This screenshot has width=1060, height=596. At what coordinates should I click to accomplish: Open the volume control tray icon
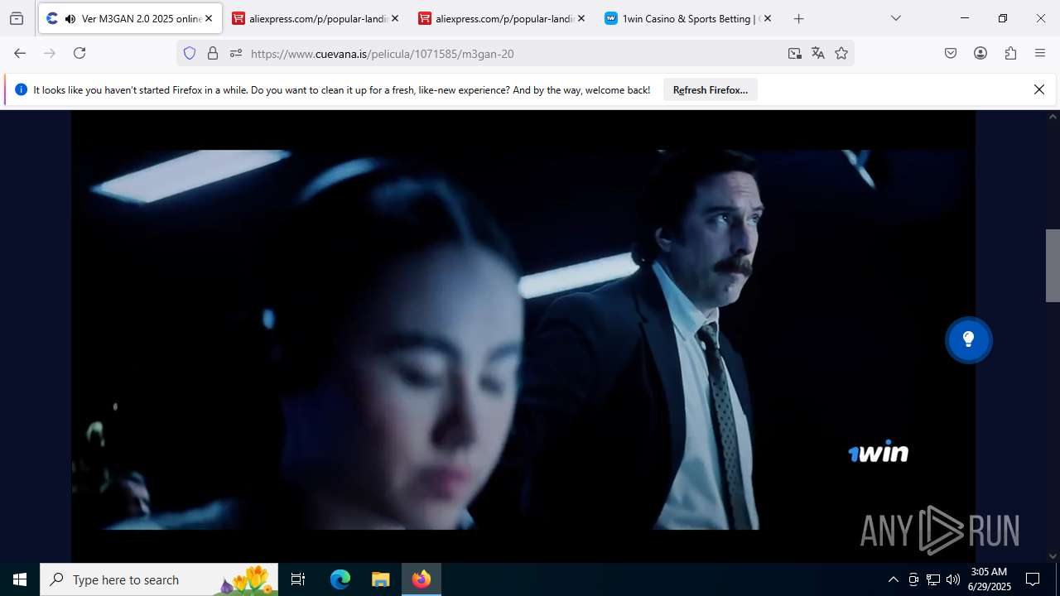[953, 579]
